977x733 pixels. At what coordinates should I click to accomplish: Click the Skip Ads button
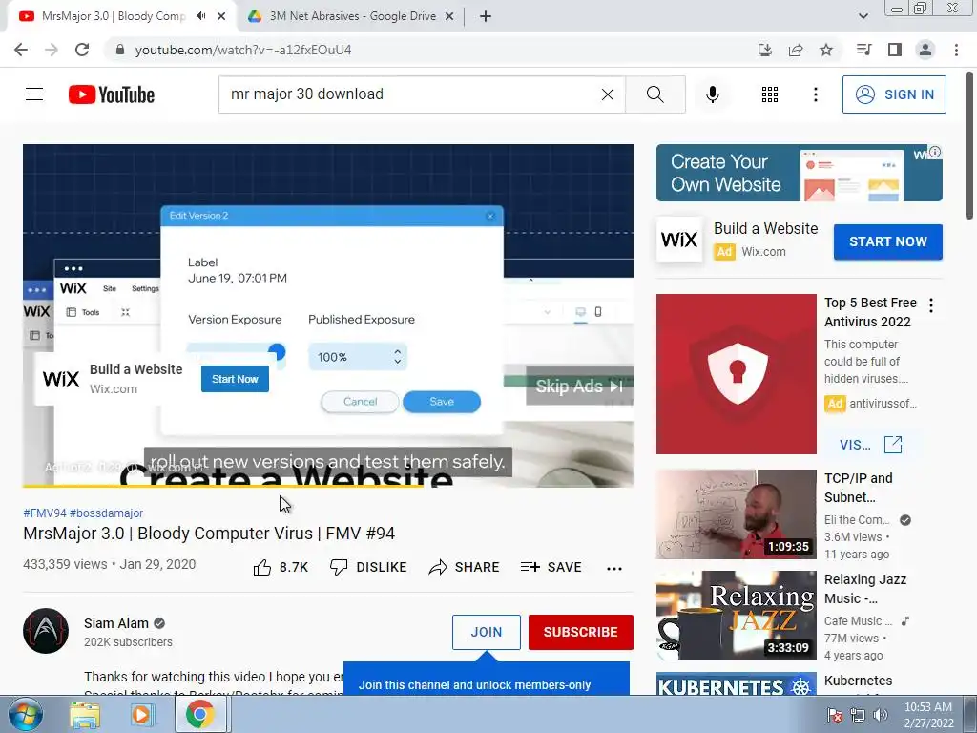pyautogui.click(x=579, y=387)
